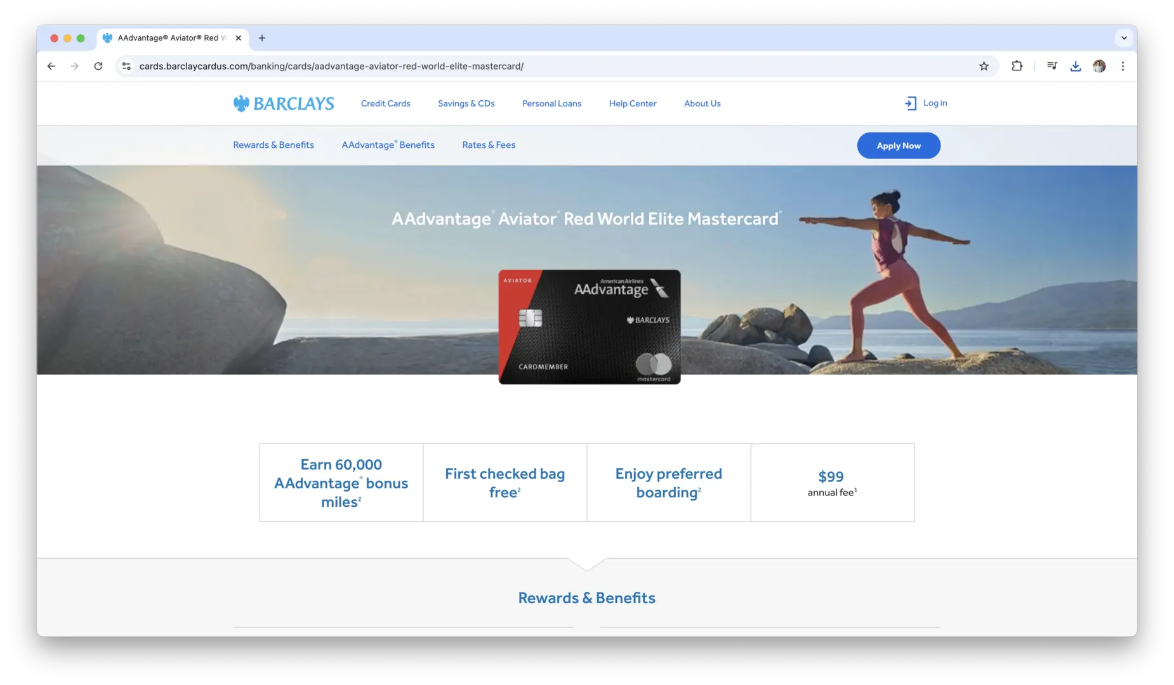Select the AAdvantage Aviator Red browser tab
The image size is (1174, 685).
173,38
